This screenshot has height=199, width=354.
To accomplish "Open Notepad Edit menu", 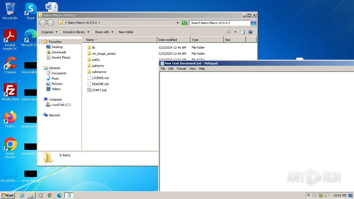I will (171, 69).
